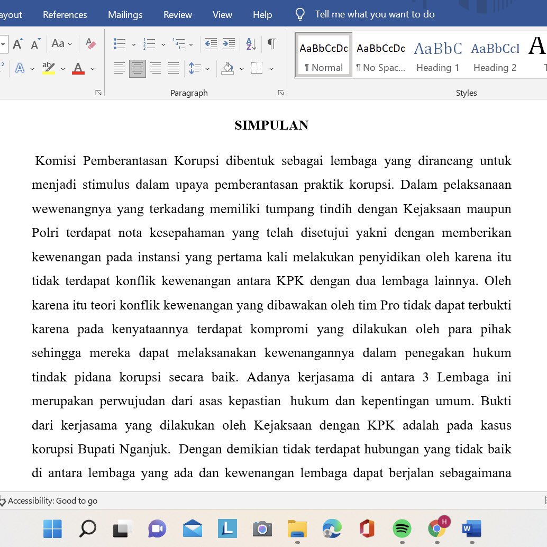Image resolution: width=547 pixels, height=547 pixels.
Task: Open highlight color dropdown arrow
Action: tap(63, 69)
